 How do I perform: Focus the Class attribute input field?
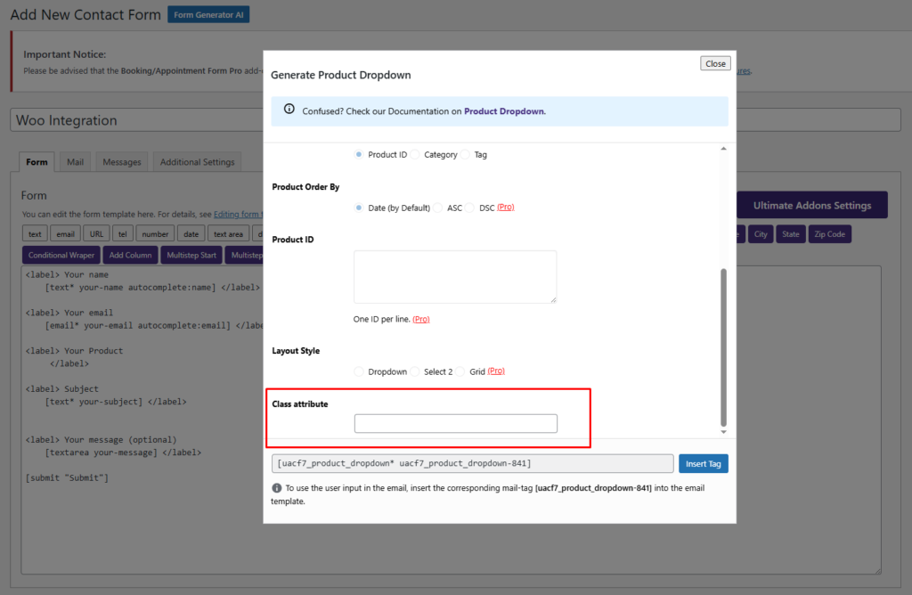(455, 423)
